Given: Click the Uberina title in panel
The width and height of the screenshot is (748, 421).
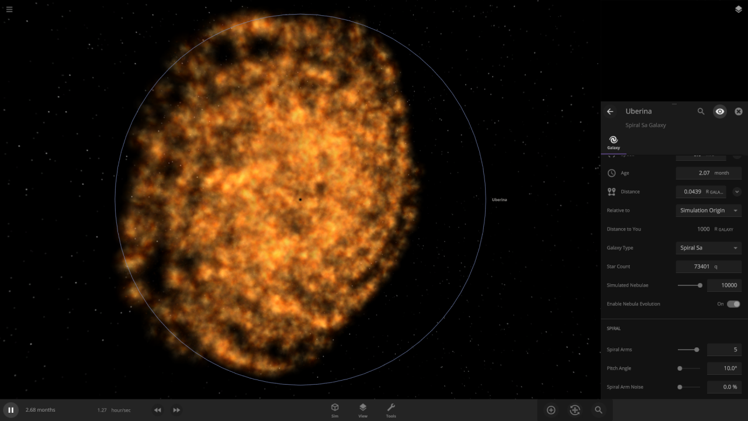Looking at the screenshot, I should 639,111.
